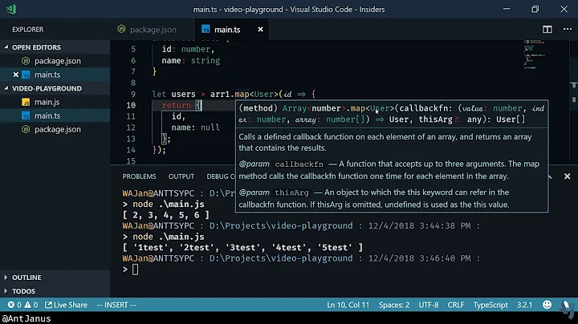Close main.ts in Open Editors list
Screen dimensions: 578x324
click(16, 75)
